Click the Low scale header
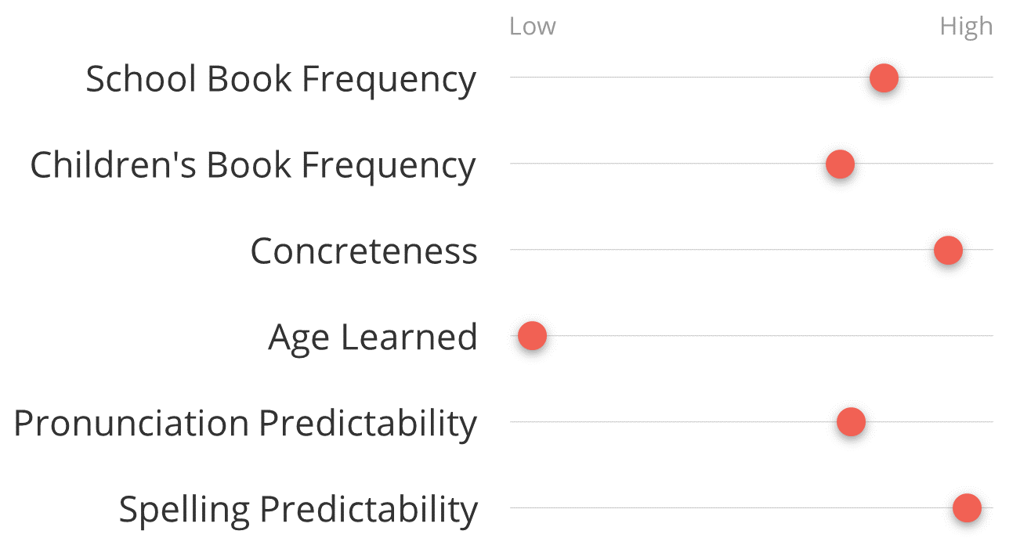The image size is (1020, 556). (x=532, y=27)
